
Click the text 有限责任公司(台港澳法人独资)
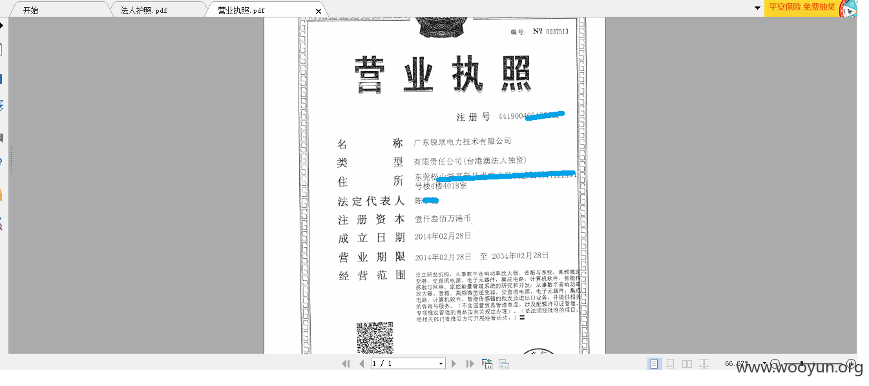471,161
